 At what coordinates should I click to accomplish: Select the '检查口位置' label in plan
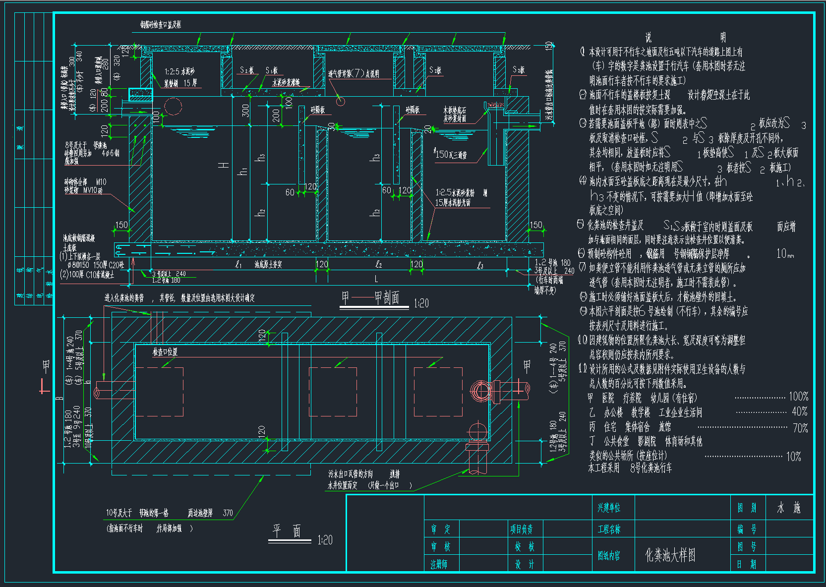click(165, 352)
